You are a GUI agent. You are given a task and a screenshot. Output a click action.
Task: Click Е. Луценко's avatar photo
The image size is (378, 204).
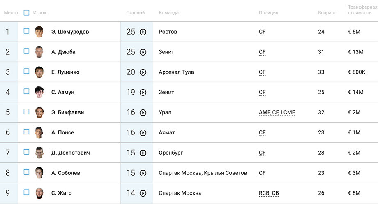coord(39,72)
